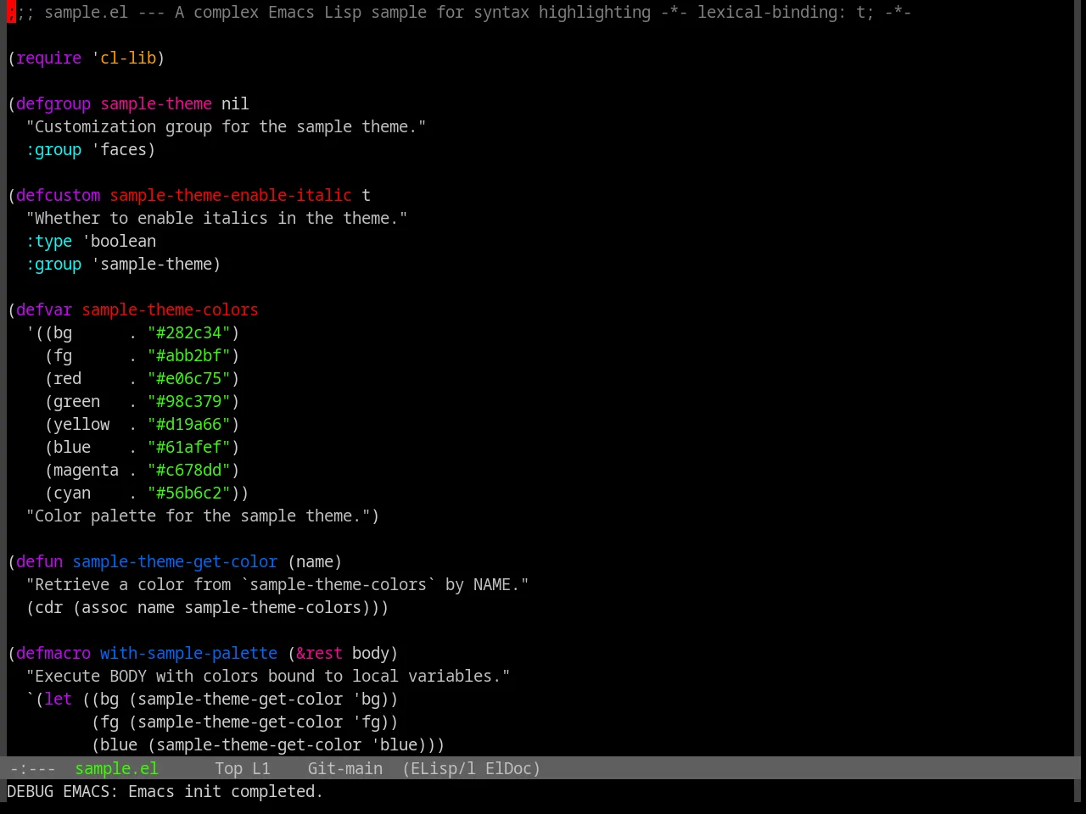Click the 'let' keyword in the macro

pos(58,699)
